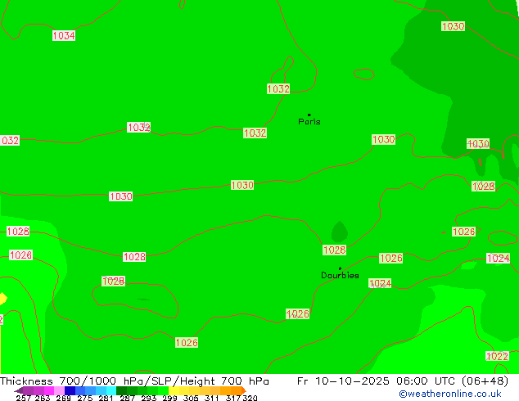Click the 1022 isobar label
Image resolution: width=519 pixels, height=401 pixels.
pos(497,356)
